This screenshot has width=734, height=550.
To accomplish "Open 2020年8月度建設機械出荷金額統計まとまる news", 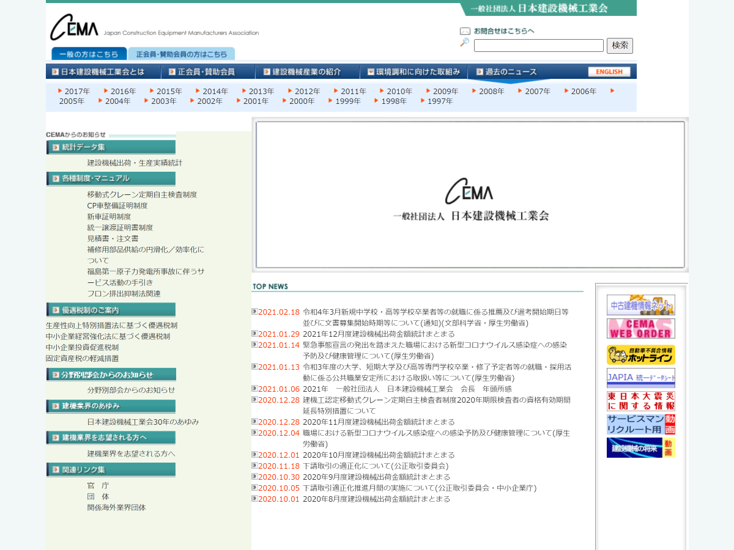I will 376,499.
